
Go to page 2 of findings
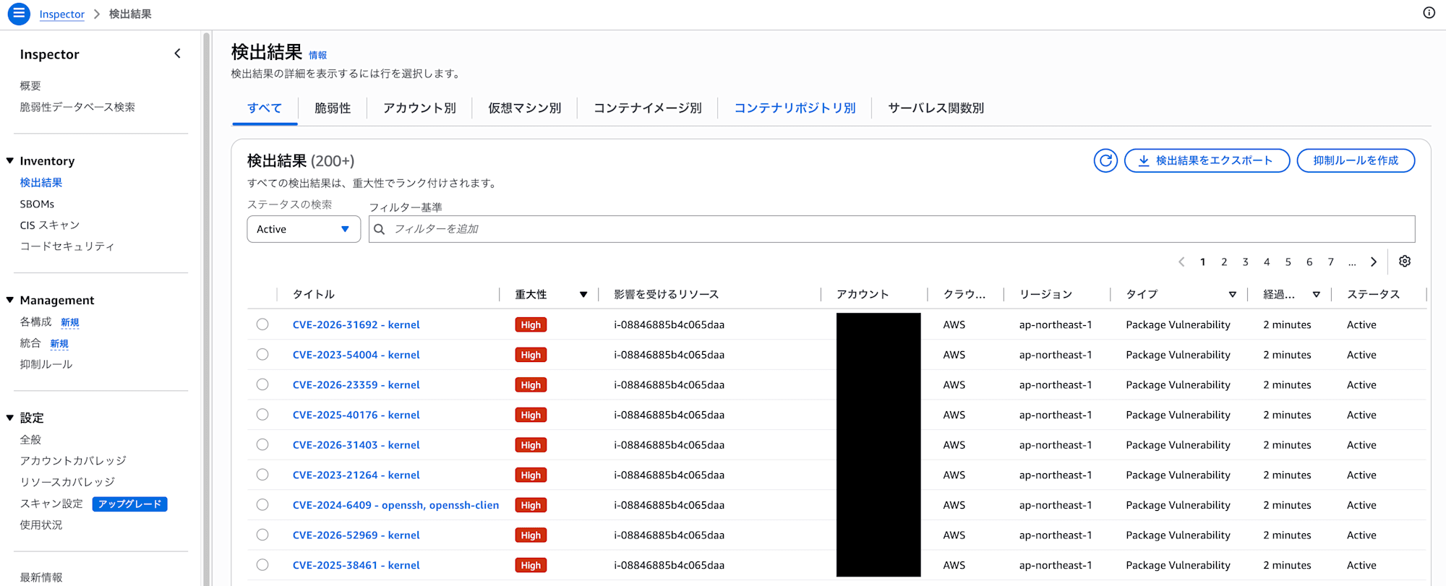(x=1224, y=262)
